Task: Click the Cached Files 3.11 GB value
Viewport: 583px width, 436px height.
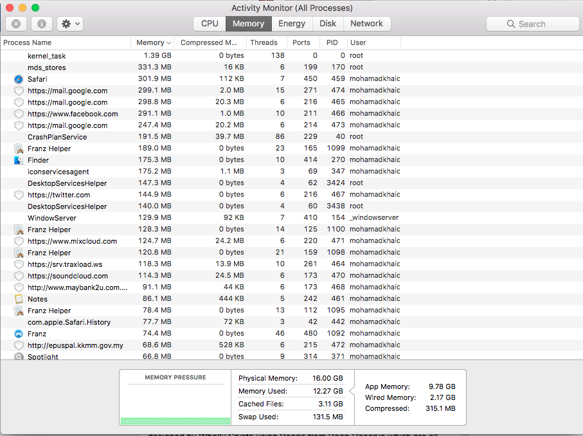Action: [x=330, y=404]
